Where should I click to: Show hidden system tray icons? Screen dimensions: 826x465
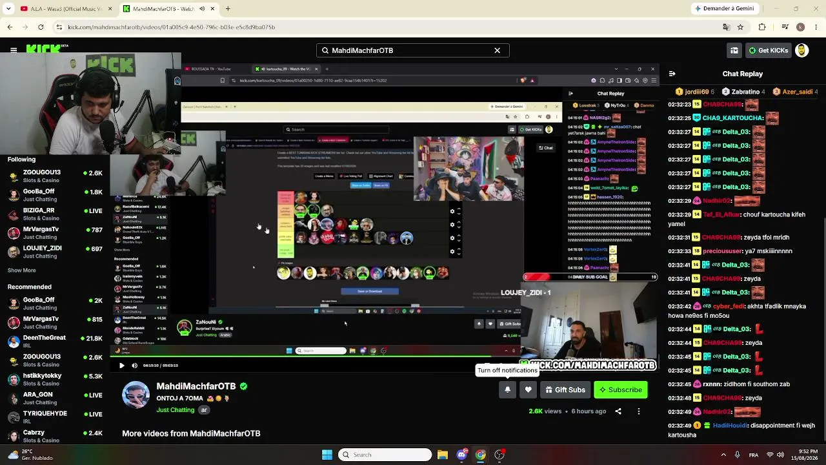(723, 455)
